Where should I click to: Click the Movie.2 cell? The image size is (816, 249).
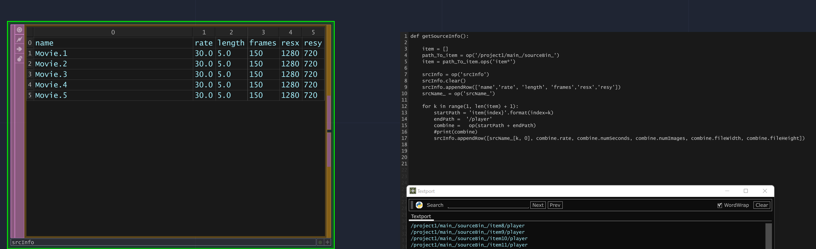(113, 64)
